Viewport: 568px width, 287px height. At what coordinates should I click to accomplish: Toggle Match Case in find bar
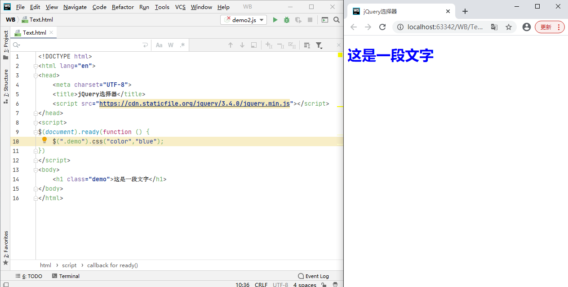click(159, 45)
